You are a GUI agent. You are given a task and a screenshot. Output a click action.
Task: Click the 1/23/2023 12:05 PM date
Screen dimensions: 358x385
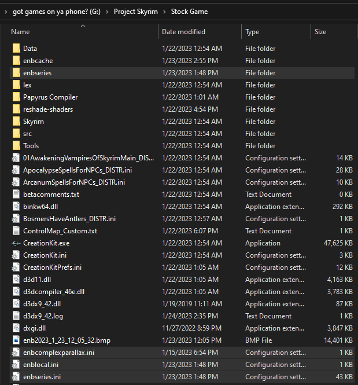tap(192, 340)
